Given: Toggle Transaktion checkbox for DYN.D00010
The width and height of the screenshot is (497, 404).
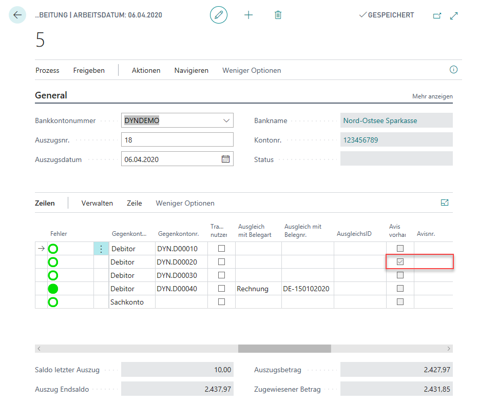Looking at the screenshot, I should pos(222,248).
